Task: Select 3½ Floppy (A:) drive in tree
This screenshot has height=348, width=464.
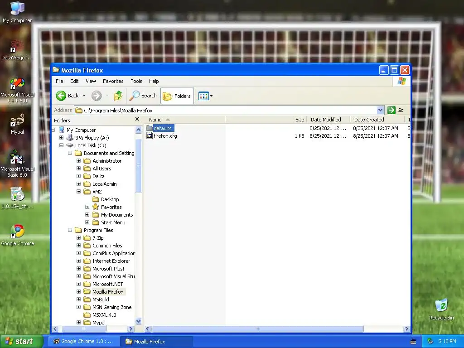Action: (x=92, y=138)
